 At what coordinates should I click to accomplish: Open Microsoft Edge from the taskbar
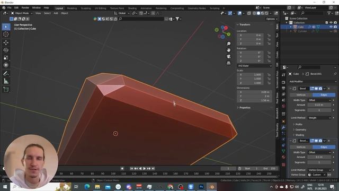(87, 187)
